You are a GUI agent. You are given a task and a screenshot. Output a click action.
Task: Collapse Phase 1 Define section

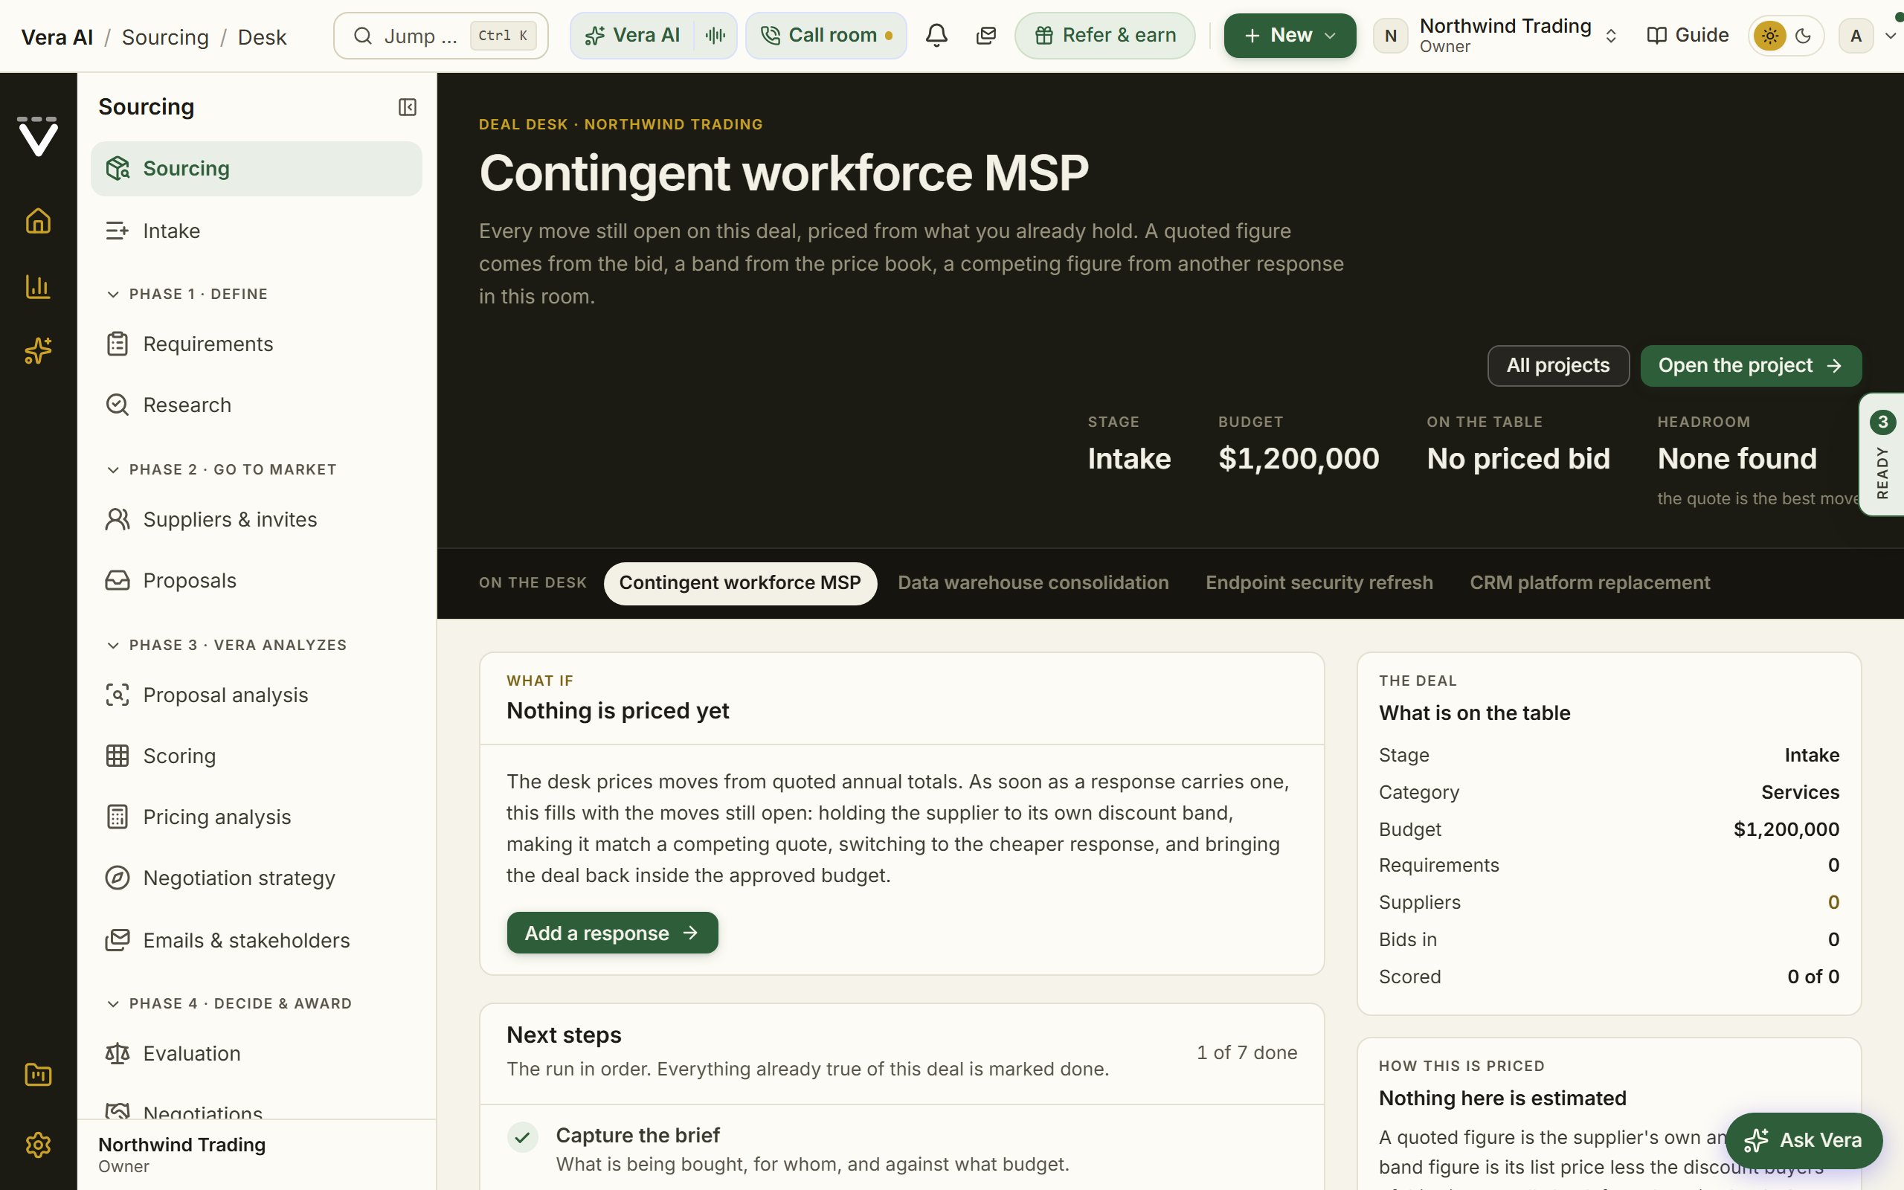pyautogui.click(x=187, y=294)
